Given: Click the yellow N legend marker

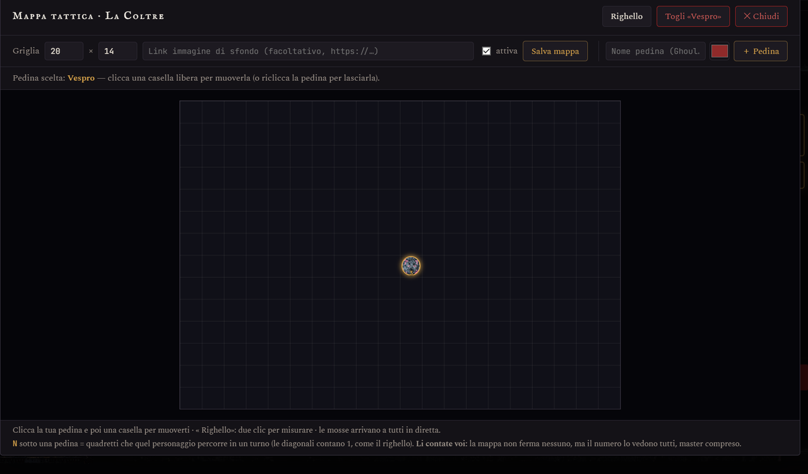Looking at the screenshot, I should 15,444.
